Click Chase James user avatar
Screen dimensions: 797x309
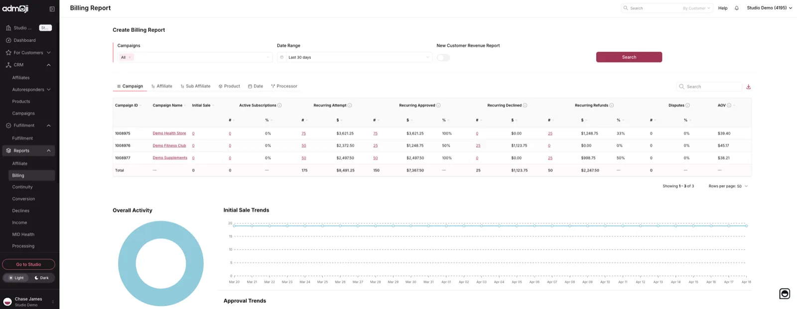pos(7,302)
